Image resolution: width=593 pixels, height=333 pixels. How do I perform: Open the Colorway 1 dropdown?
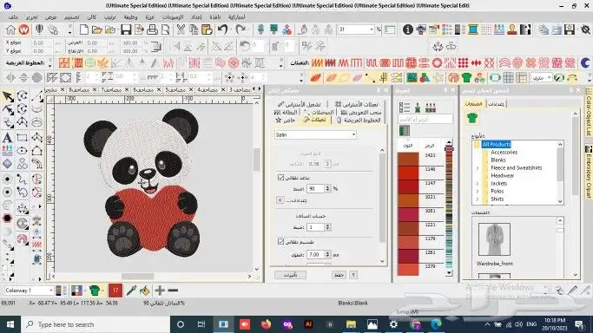50,291
